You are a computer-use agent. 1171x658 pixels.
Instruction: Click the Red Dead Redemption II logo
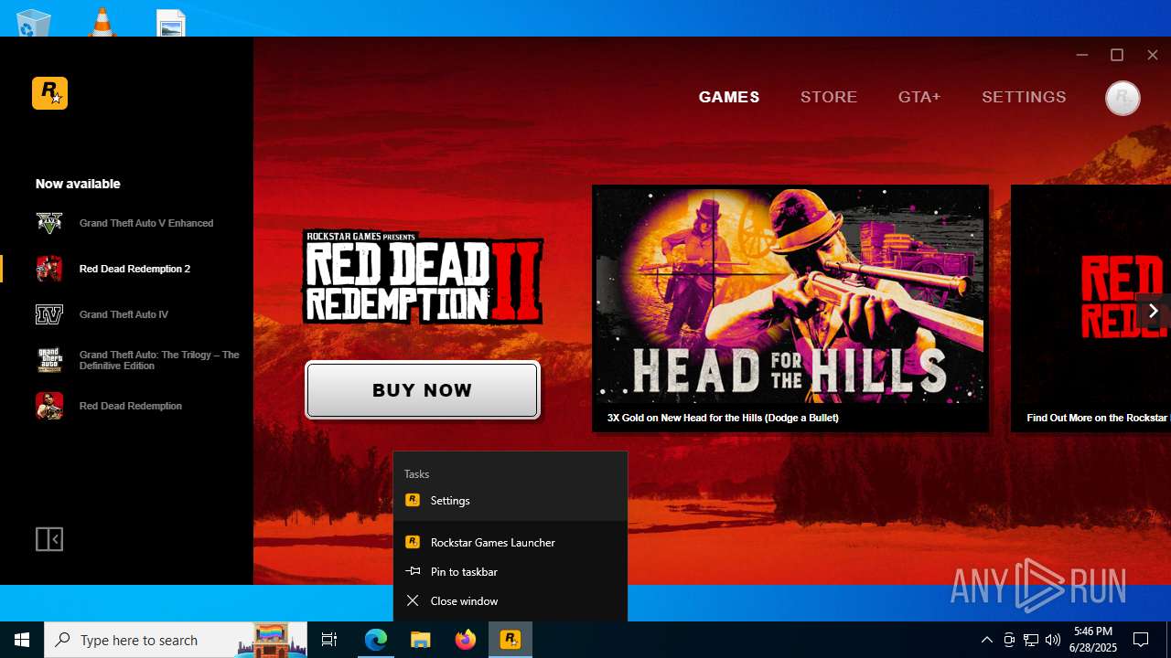(423, 277)
